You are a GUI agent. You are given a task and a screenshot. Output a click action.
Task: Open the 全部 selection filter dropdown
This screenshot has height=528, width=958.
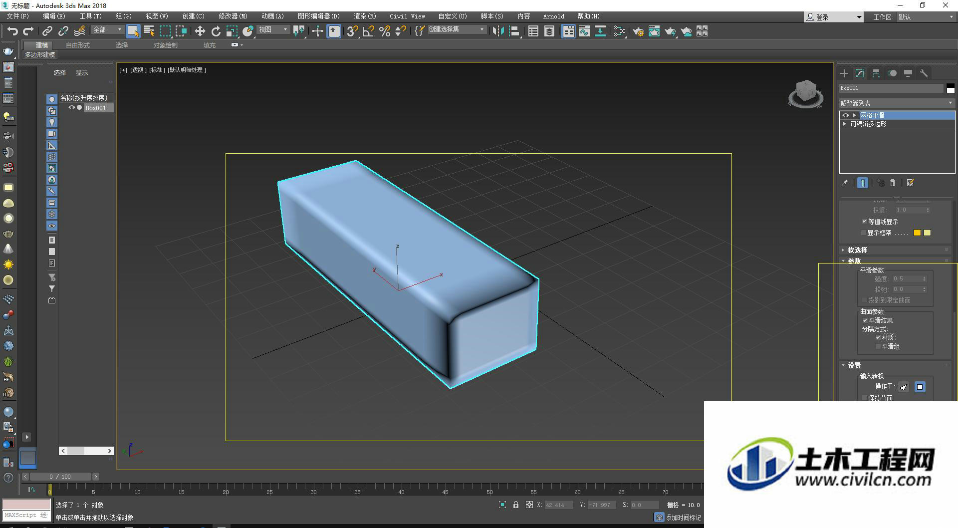107,30
